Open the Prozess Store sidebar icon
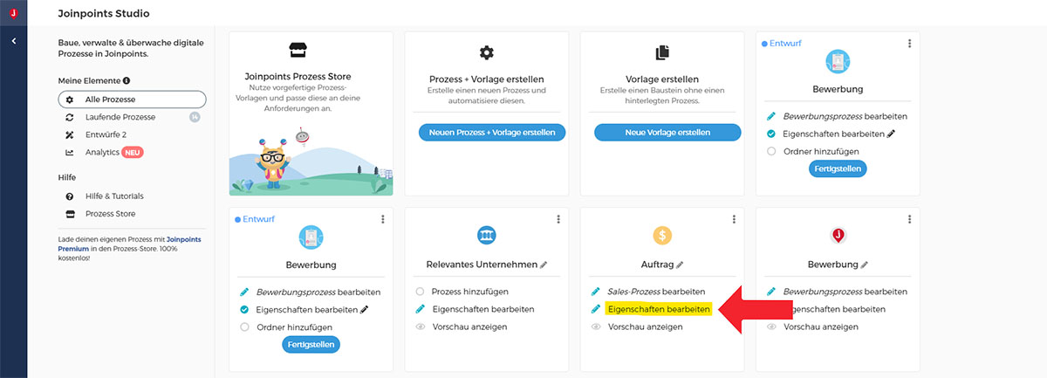Viewport: 1047px width, 378px height. (70, 214)
